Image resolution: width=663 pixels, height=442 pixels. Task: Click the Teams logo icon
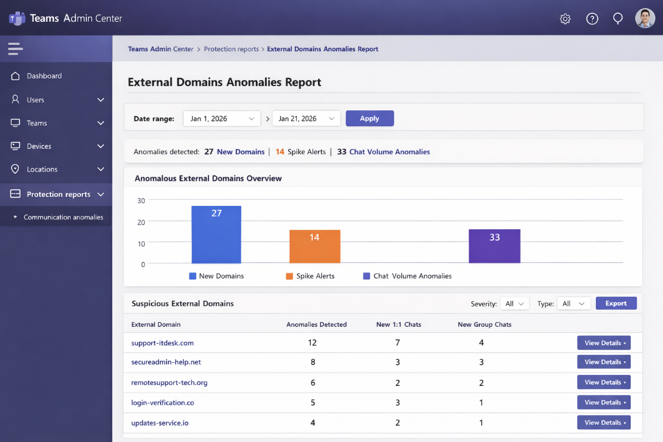coord(17,18)
